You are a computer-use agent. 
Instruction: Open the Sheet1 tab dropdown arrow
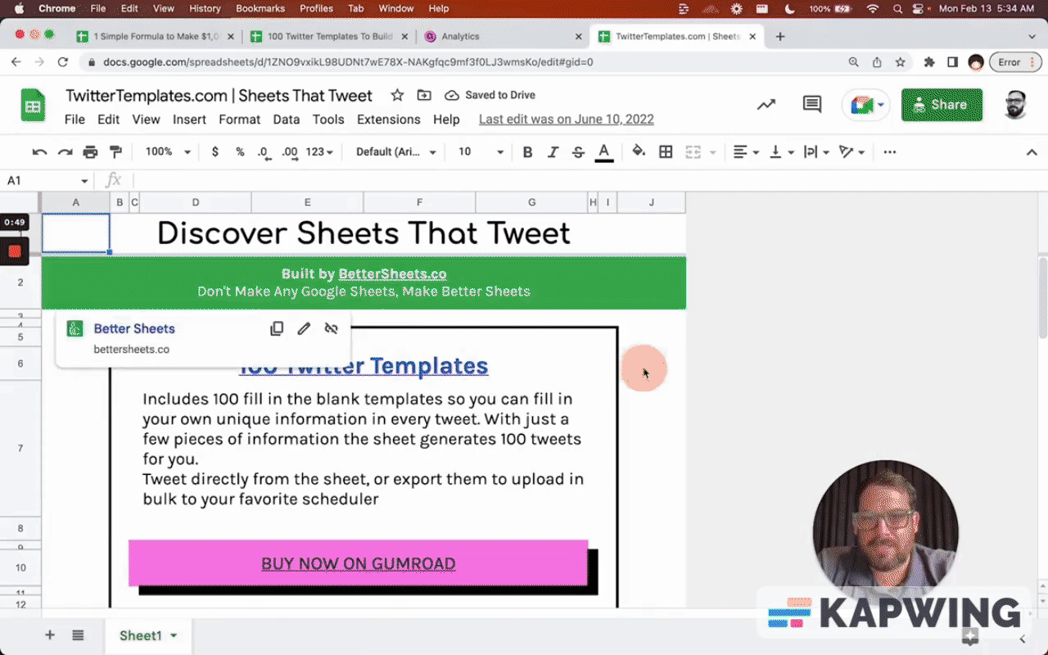coord(174,636)
